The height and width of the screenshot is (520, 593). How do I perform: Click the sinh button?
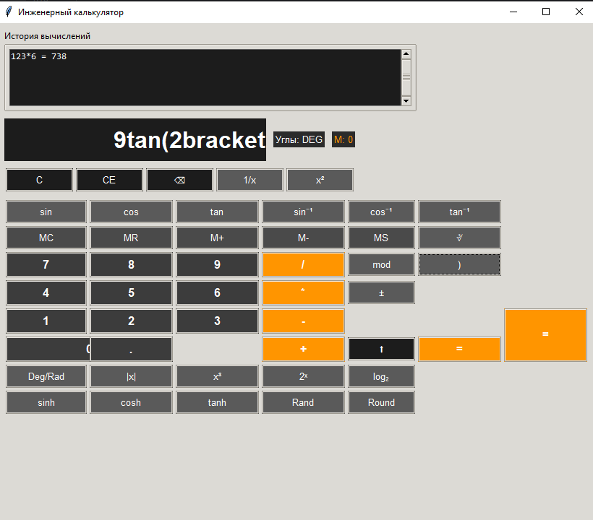pyautogui.click(x=46, y=402)
